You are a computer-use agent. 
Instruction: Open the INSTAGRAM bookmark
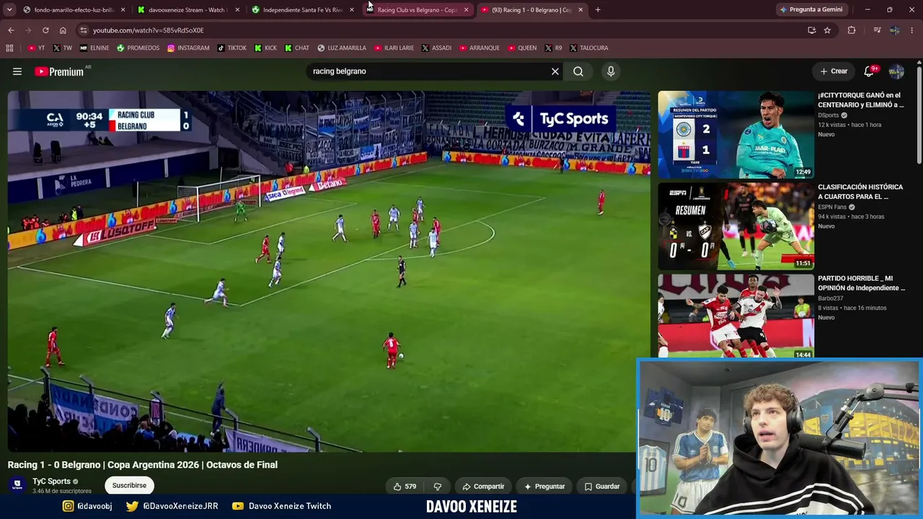pyautogui.click(x=188, y=48)
